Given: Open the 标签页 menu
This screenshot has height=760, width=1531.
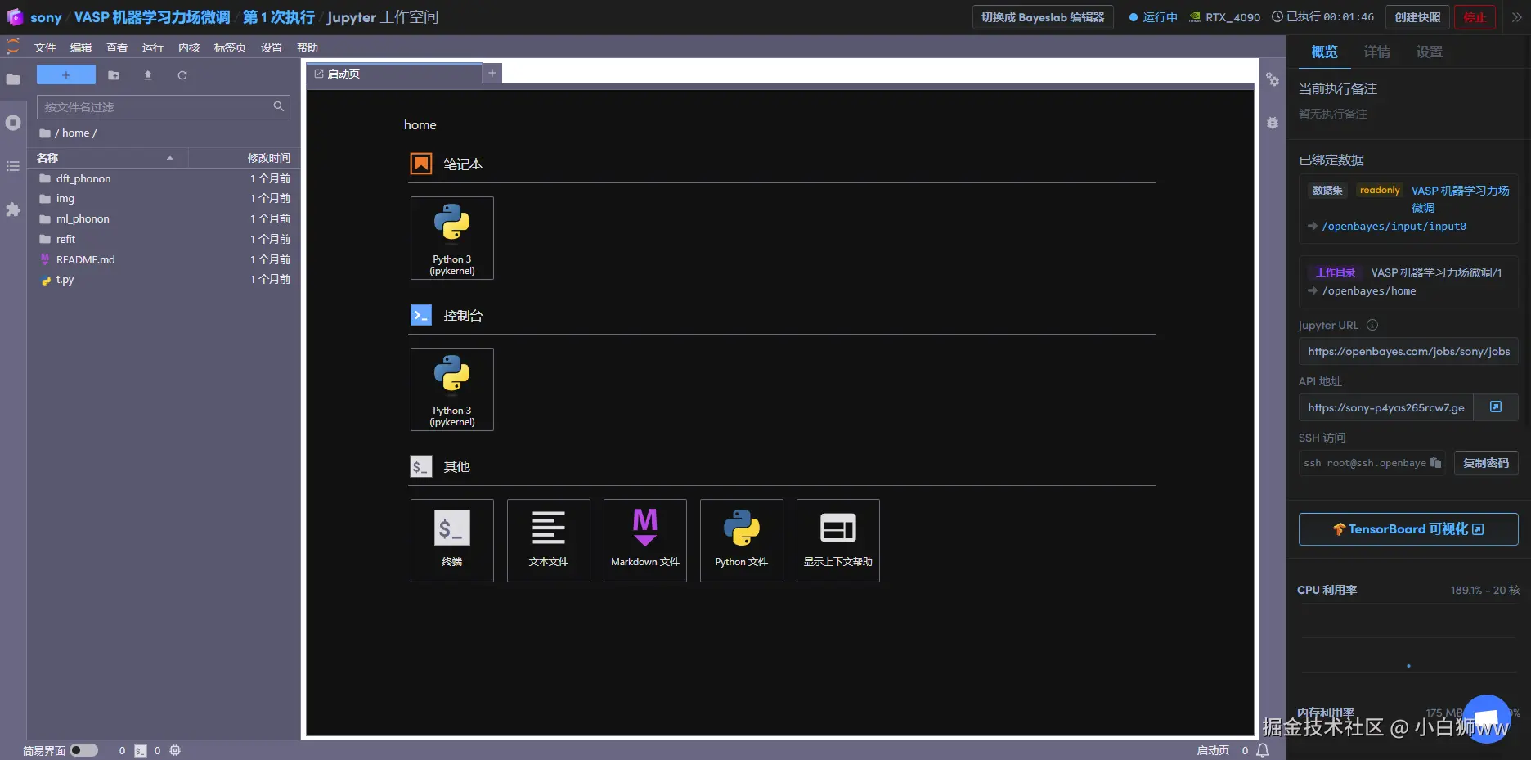Looking at the screenshot, I should (230, 47).
